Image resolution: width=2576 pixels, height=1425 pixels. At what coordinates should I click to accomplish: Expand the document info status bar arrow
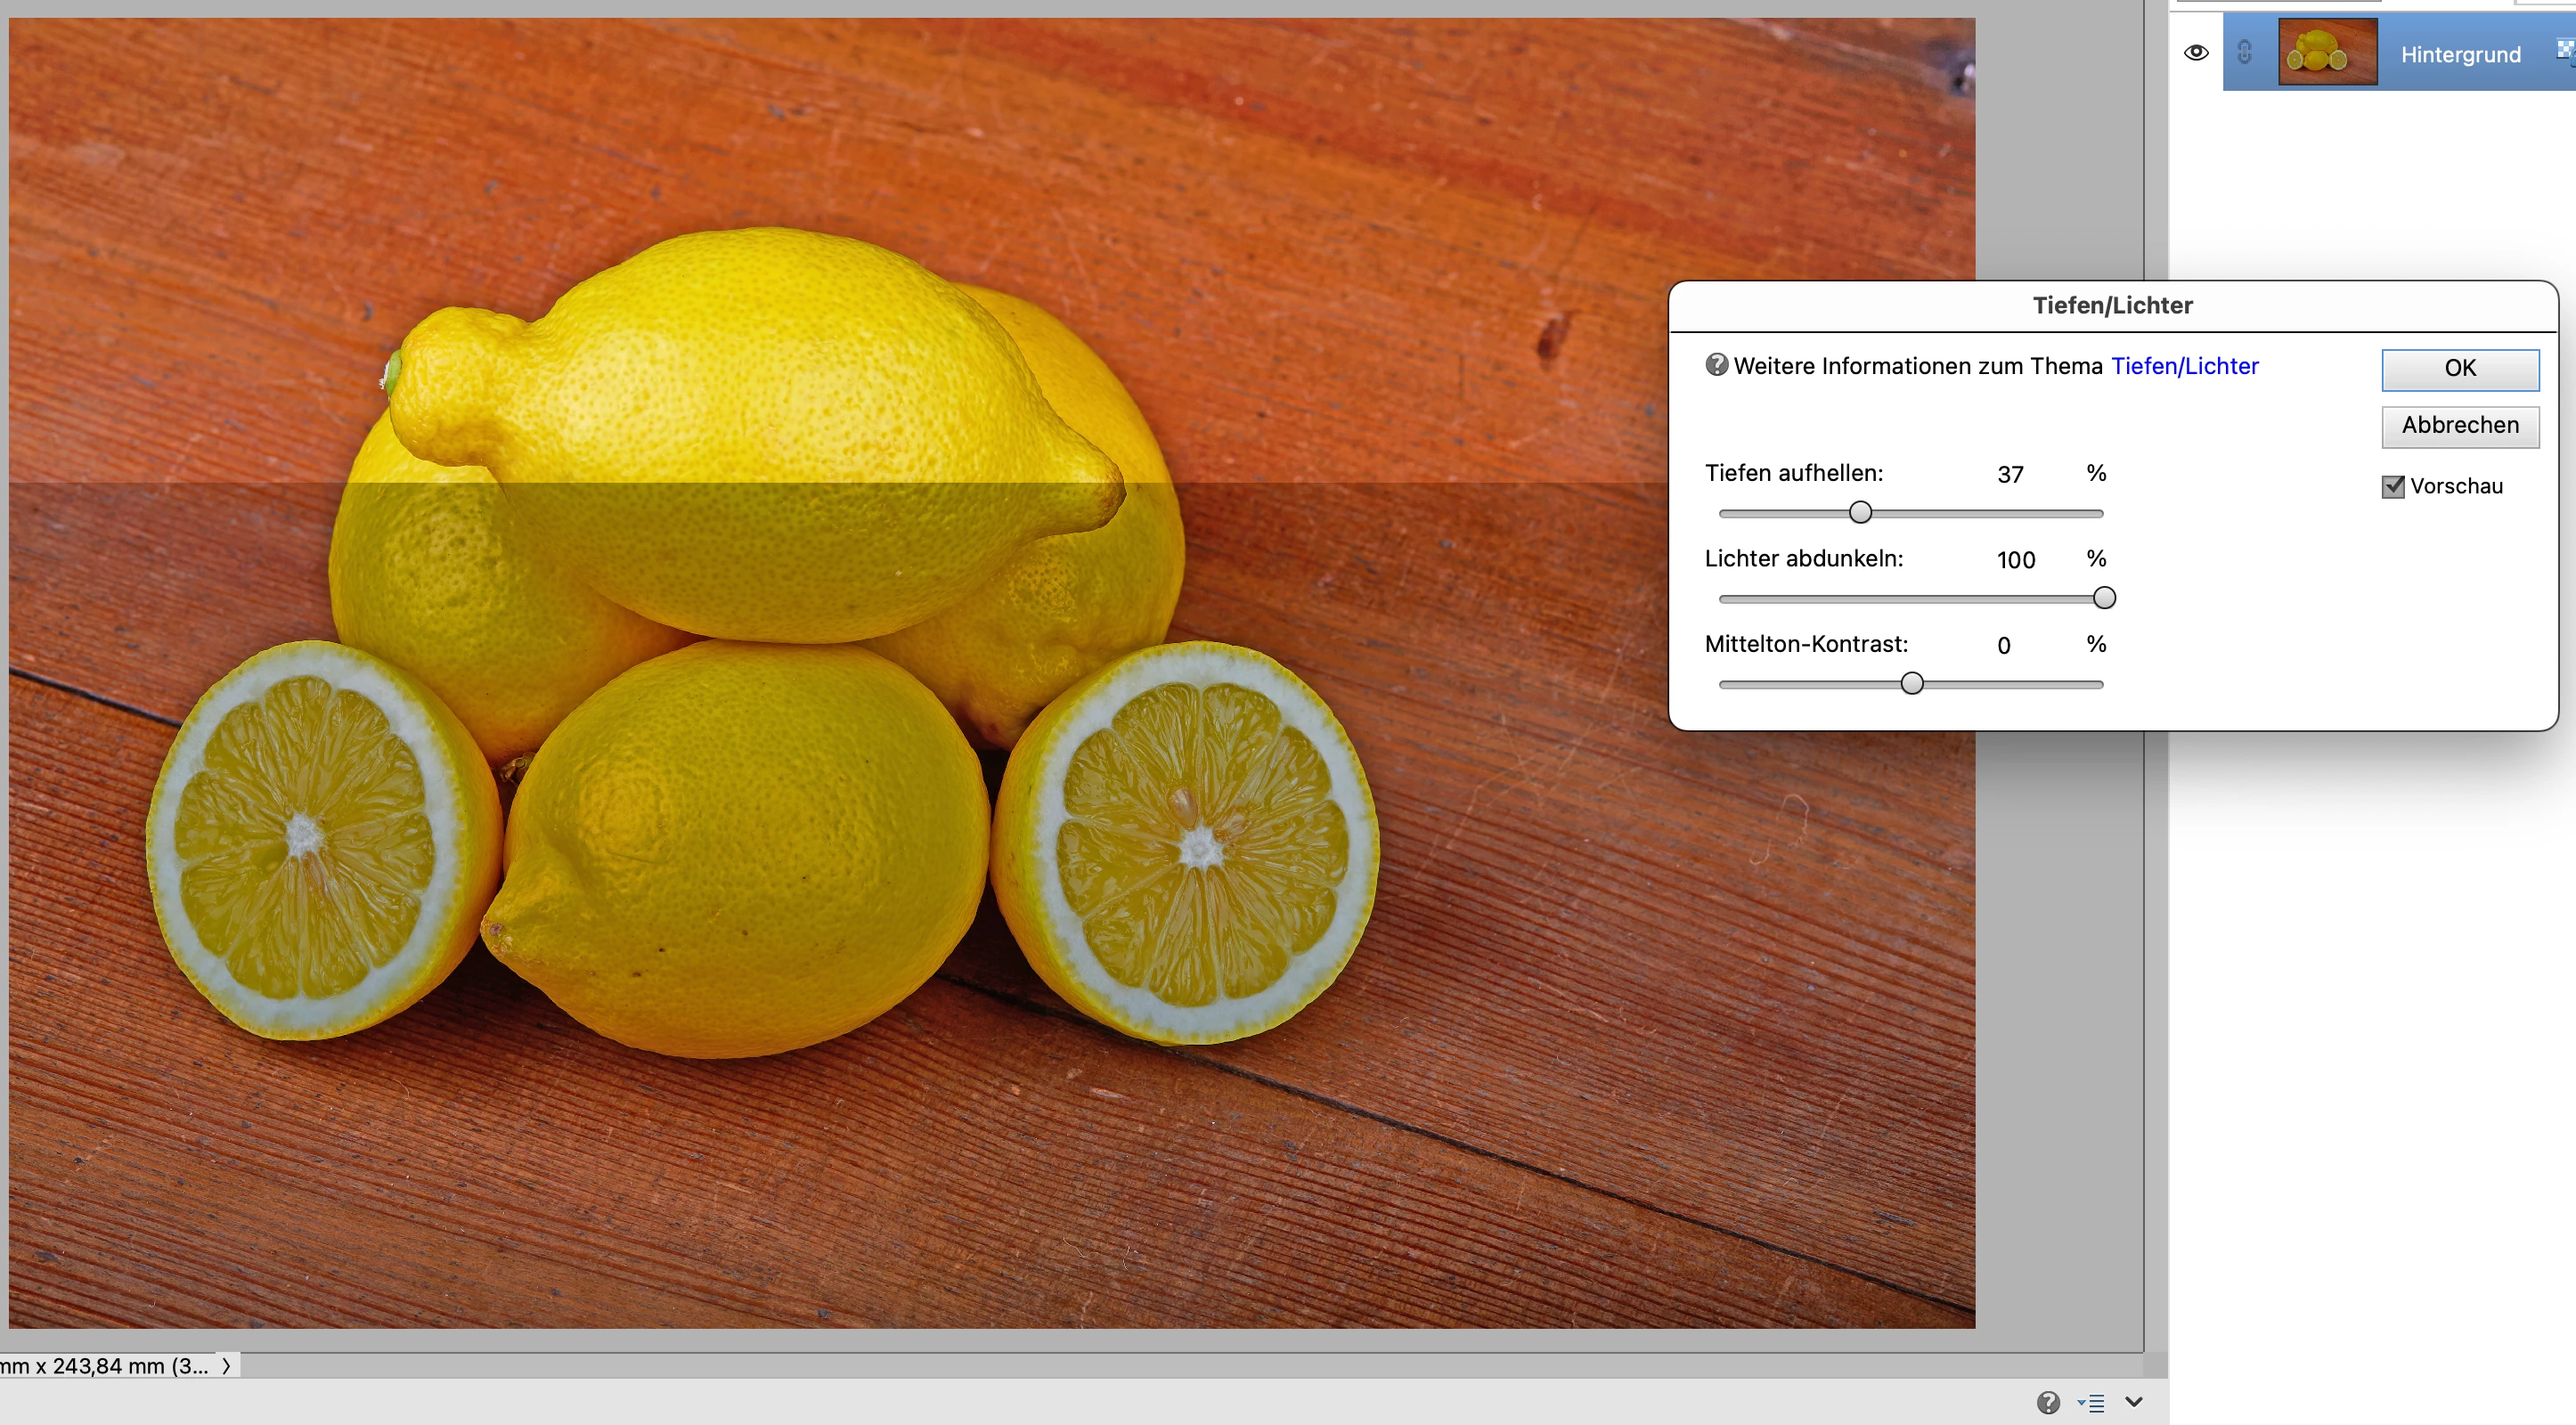click(x=227, y=1365)
